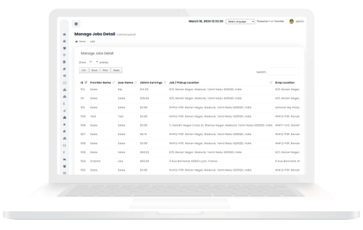363x230 pixels.
Task: Toggle the hamburger sidebar menu button
Action: (x=76, y=24)
